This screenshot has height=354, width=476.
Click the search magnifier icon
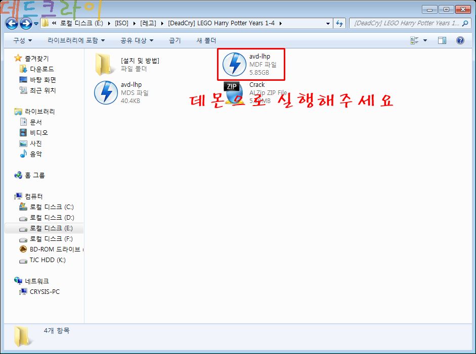pyautogui.click(x=465, y=23)
